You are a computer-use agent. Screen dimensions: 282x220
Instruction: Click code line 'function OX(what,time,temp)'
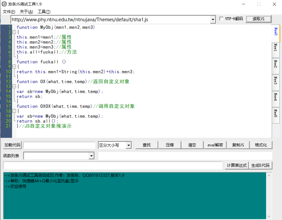(x=52, y=82)
